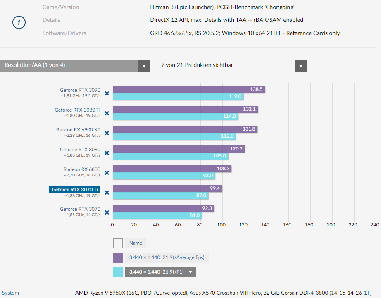381x298 pixels.
Task: Click the Details label
Action: [51, 20]
